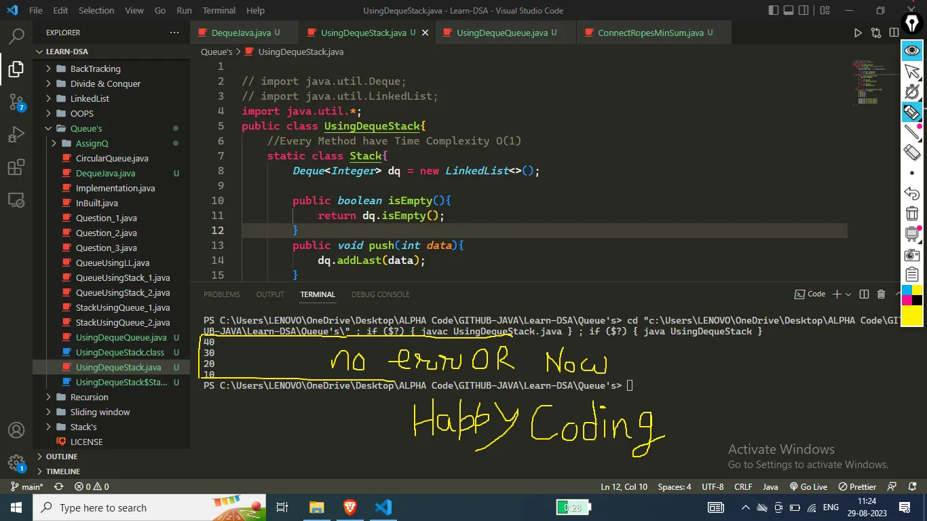Kill terminal with the trash icon
The width and height of the screenshot is (927, 521).
coord(881,294)
